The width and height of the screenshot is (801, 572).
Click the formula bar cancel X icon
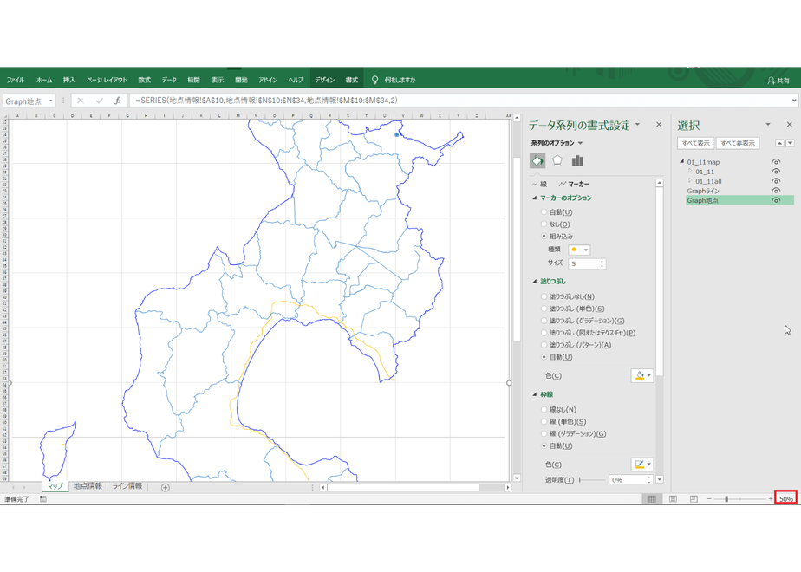(81, 101)
